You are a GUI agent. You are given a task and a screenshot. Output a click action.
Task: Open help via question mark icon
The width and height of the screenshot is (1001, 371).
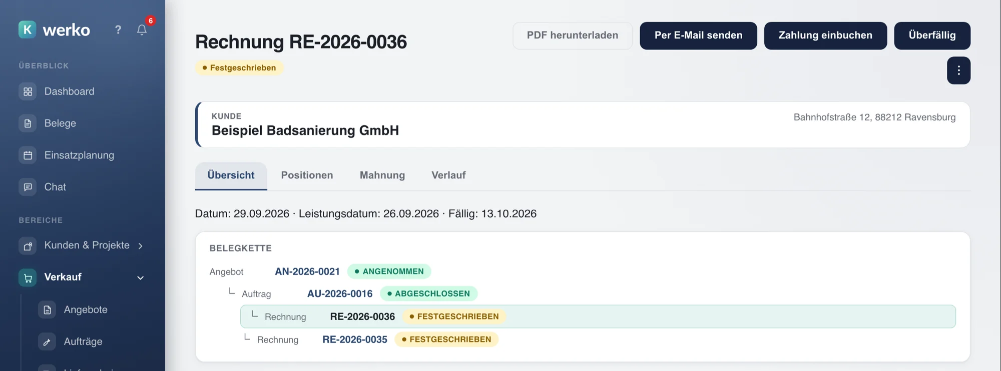pyautogui.click(x=118, y=30)
